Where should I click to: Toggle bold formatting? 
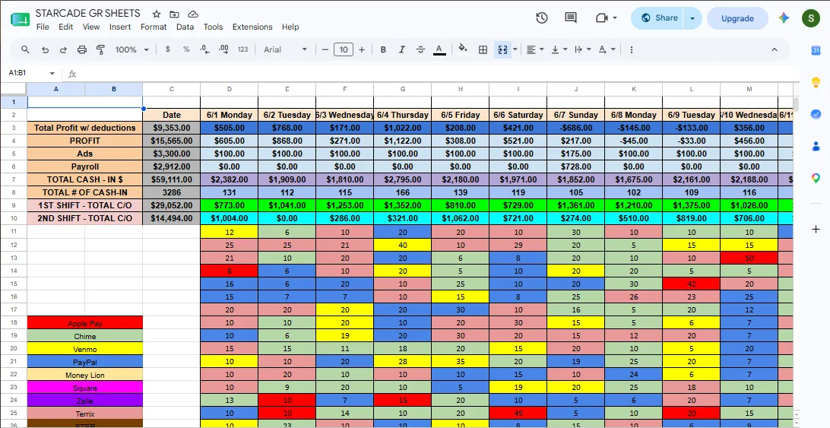383,49
